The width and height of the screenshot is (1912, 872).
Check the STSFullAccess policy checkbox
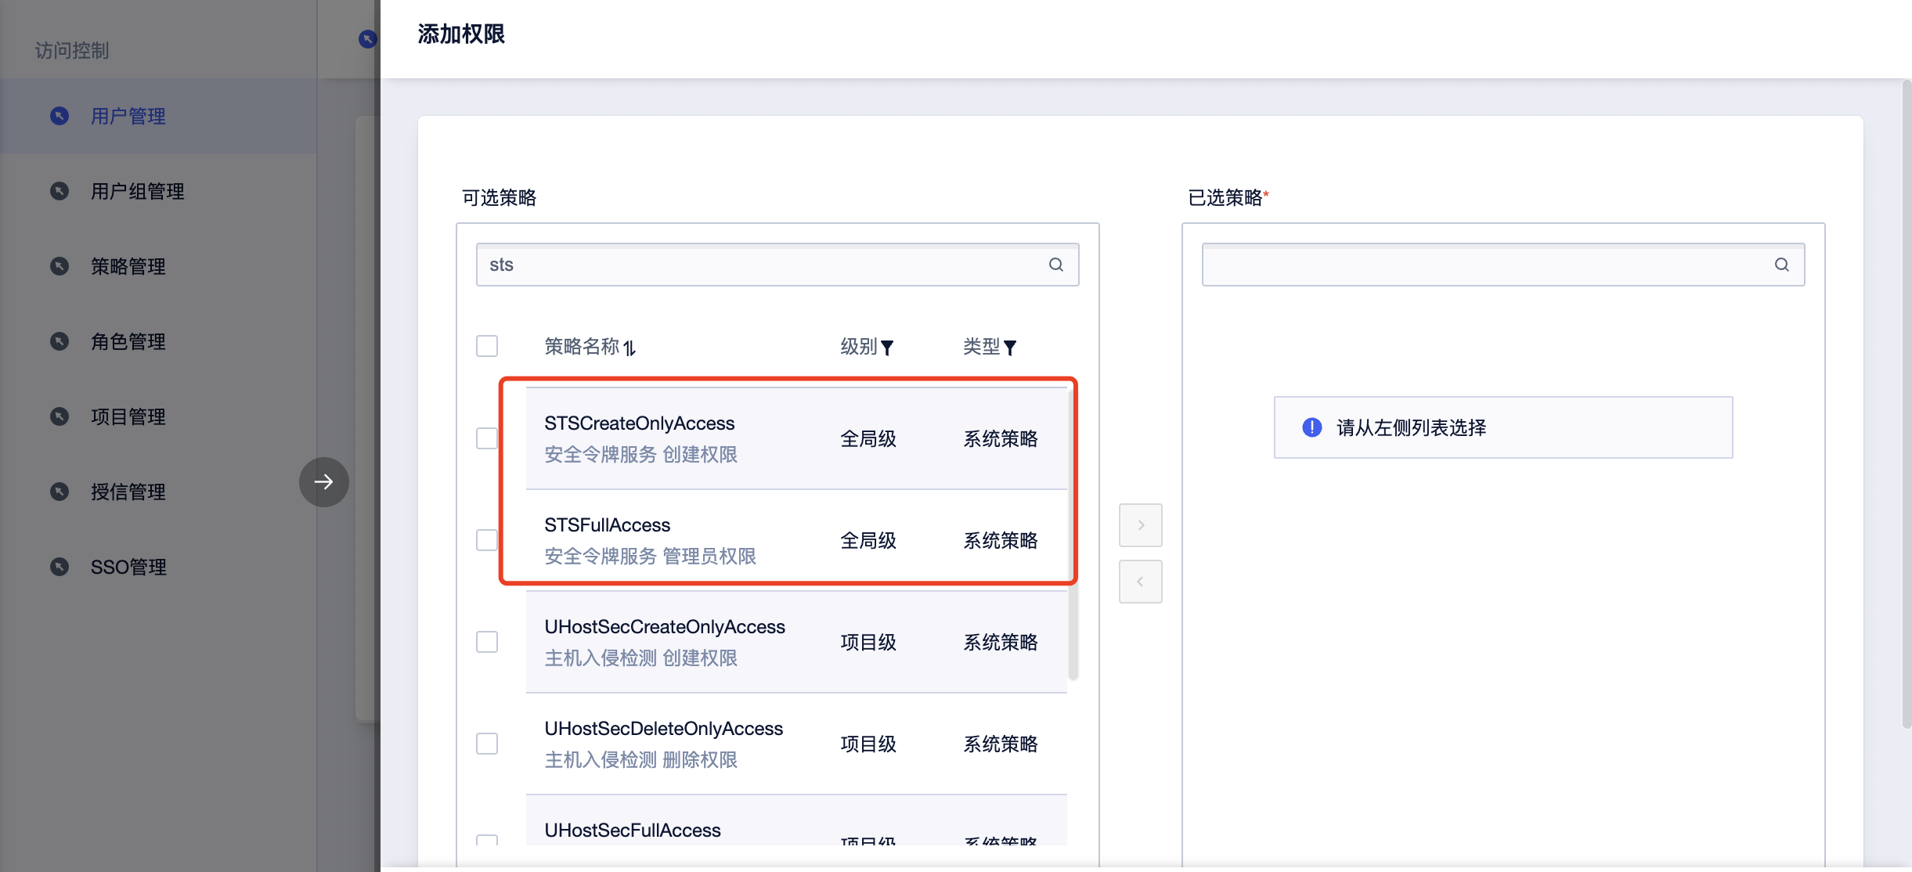[487, 539]
